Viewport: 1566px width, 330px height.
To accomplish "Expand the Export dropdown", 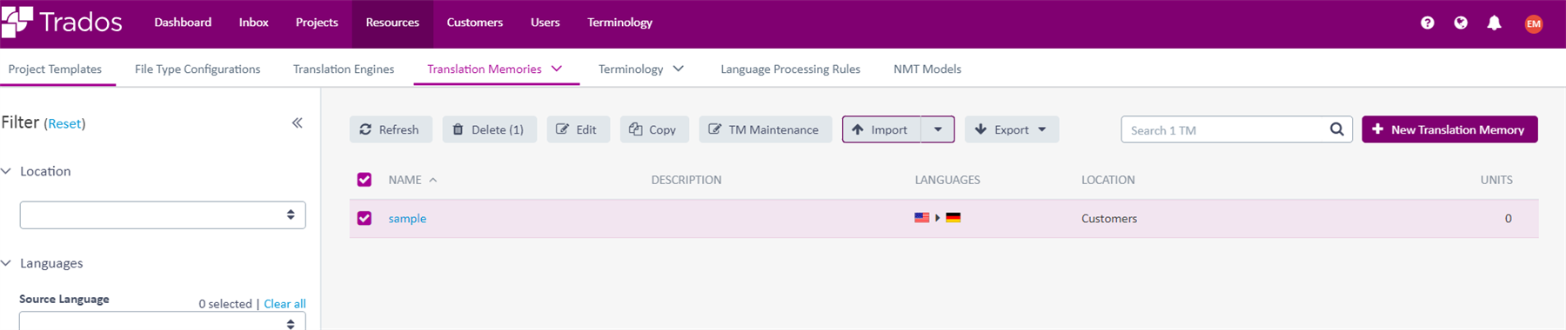I will [1012, 129].
